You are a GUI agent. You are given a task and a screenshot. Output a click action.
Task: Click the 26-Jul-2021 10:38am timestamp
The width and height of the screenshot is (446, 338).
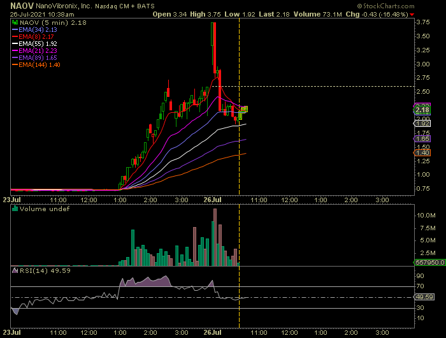(42, 14)
